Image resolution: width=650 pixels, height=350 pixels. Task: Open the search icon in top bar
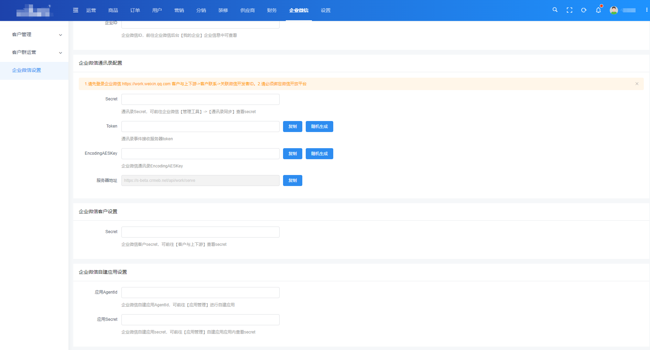(x=555, y=10)
